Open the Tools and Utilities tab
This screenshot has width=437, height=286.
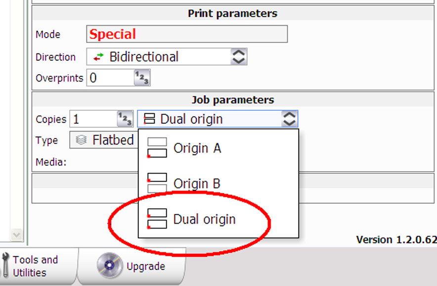[x=36, y=266]
